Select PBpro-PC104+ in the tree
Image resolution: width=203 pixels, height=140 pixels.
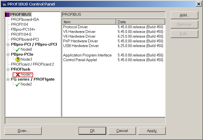click(x=23, y=30)
